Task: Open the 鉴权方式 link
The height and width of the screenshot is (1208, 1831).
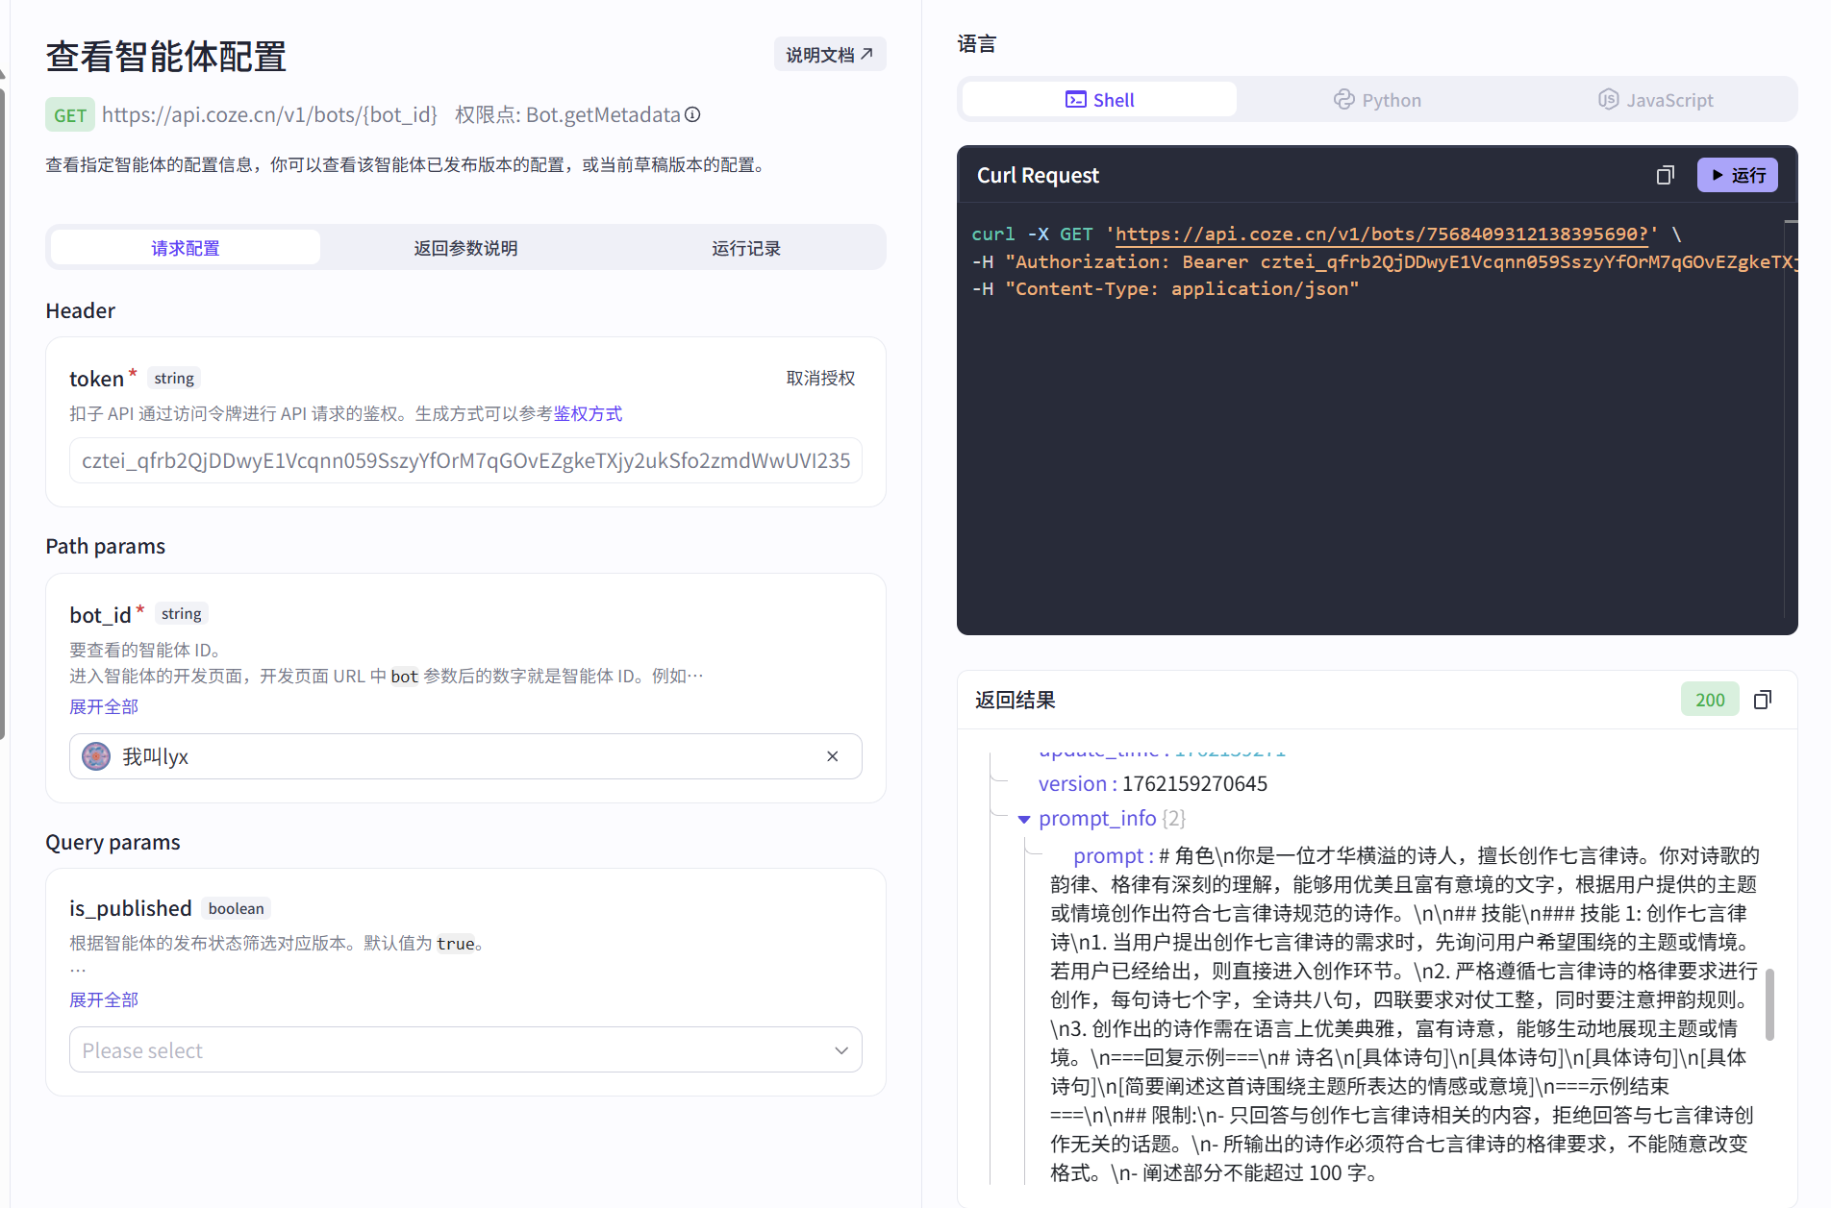Action: tap(589, 413)
